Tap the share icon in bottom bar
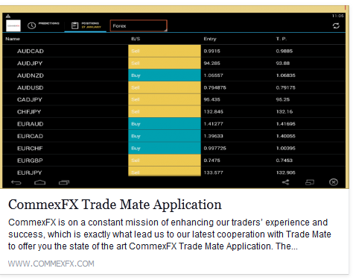Viewport: 353px width, 280px height. coord(285,182)
